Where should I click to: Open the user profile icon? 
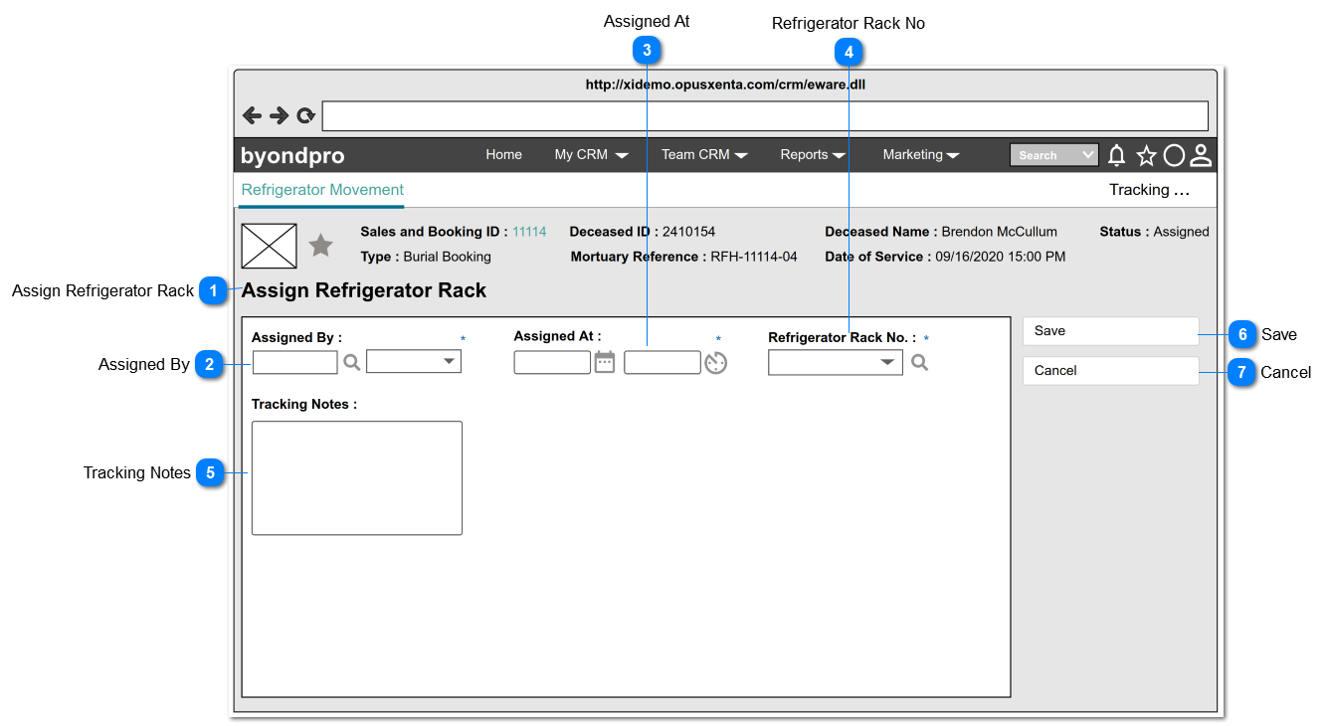(x=1201, y=155)
